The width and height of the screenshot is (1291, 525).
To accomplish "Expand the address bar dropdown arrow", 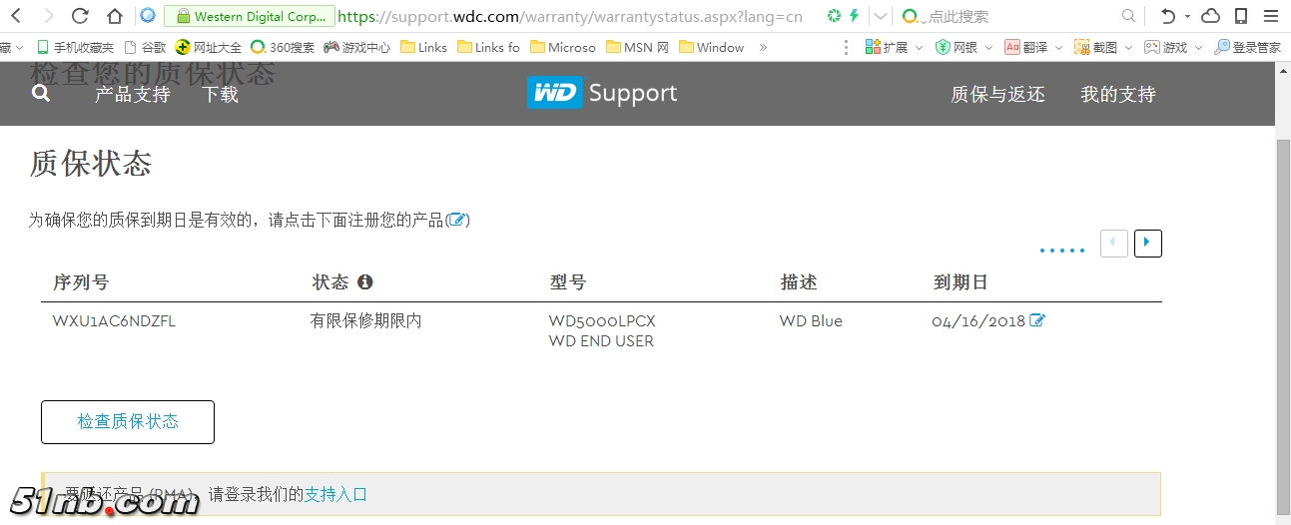I will (880, 16).
